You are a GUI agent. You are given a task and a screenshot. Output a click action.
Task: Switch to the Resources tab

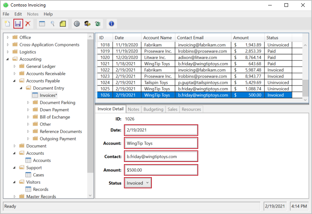coord(191,110)
